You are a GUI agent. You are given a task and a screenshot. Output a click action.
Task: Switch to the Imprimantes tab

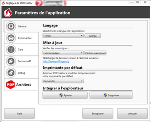tap(21, 38)
